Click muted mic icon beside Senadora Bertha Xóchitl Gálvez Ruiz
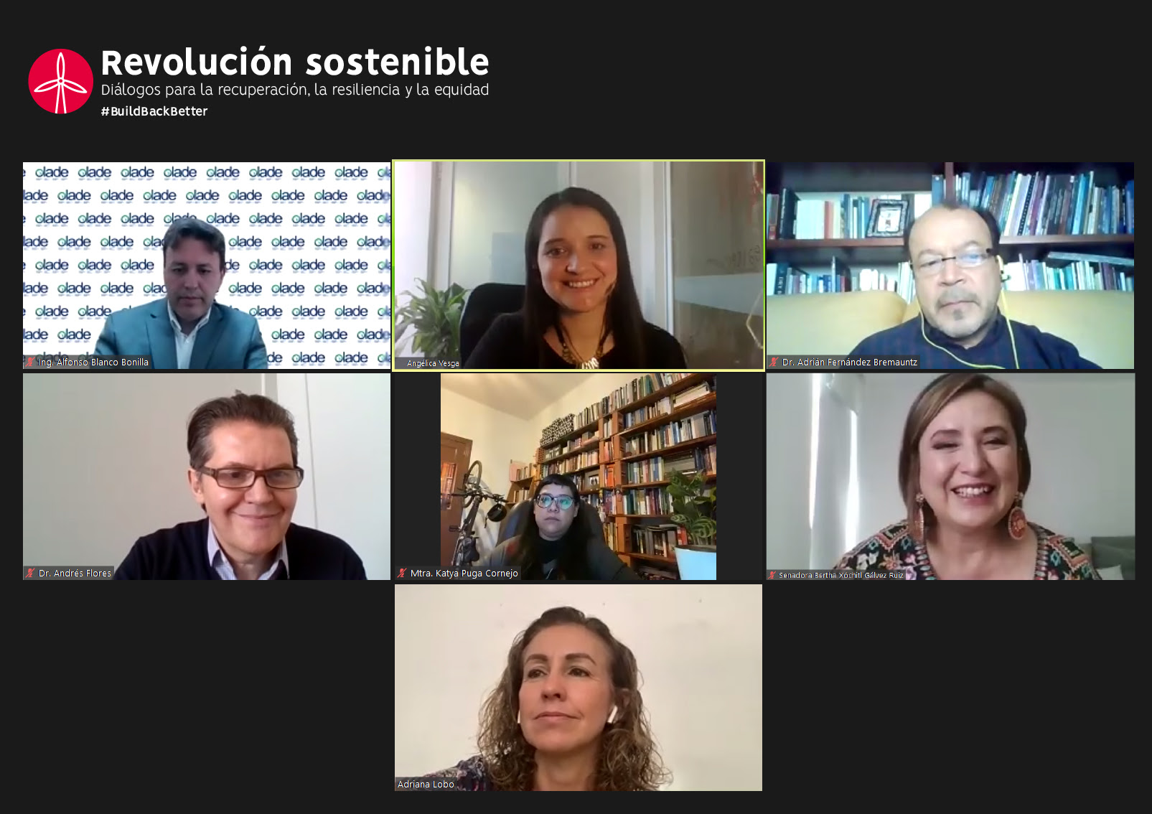Screen dimensions: 1152x814 [x=773, y=574]
